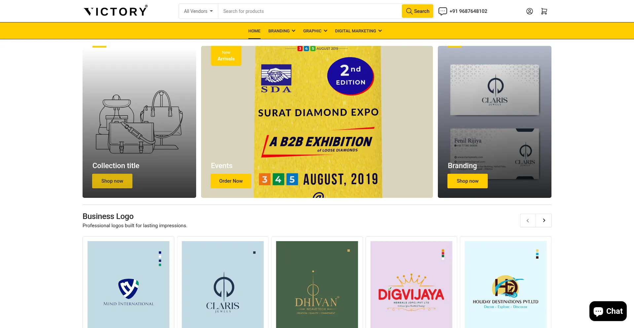634x328 pixels.
Task: Go to next Business Logo slide
Action: pyautogui.click(x=544, y=220)
